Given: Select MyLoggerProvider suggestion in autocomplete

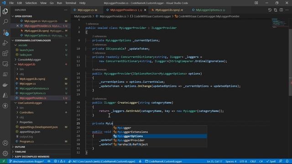Looking at the screenshot, I should (160, 140).
